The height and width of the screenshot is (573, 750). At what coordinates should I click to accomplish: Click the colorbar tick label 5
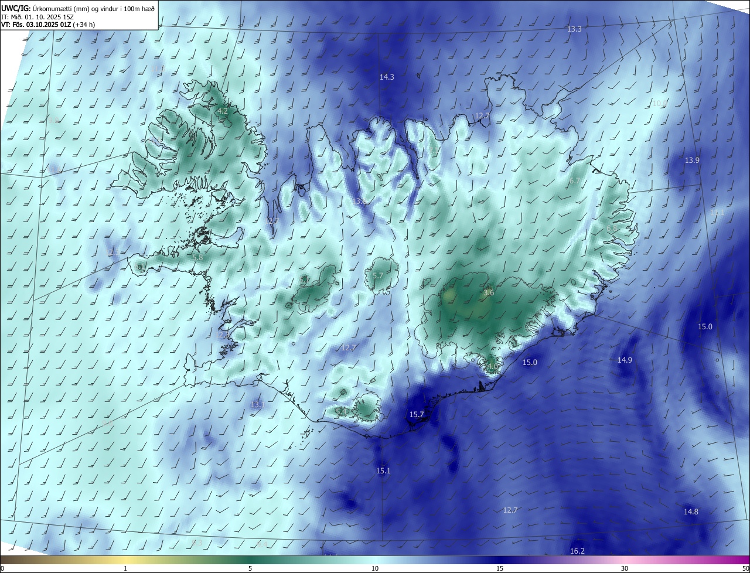pyautogui.click(x=250, y=568)
